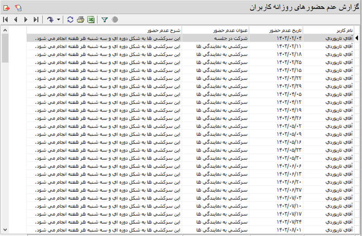362x236 pixels.
Task: Sort by the نام کاربر column header
Action: 326,30
